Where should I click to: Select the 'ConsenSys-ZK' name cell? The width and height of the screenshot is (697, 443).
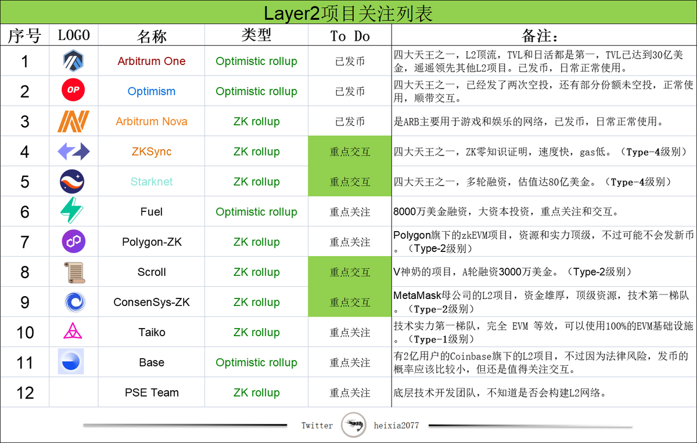pos(152,302)
